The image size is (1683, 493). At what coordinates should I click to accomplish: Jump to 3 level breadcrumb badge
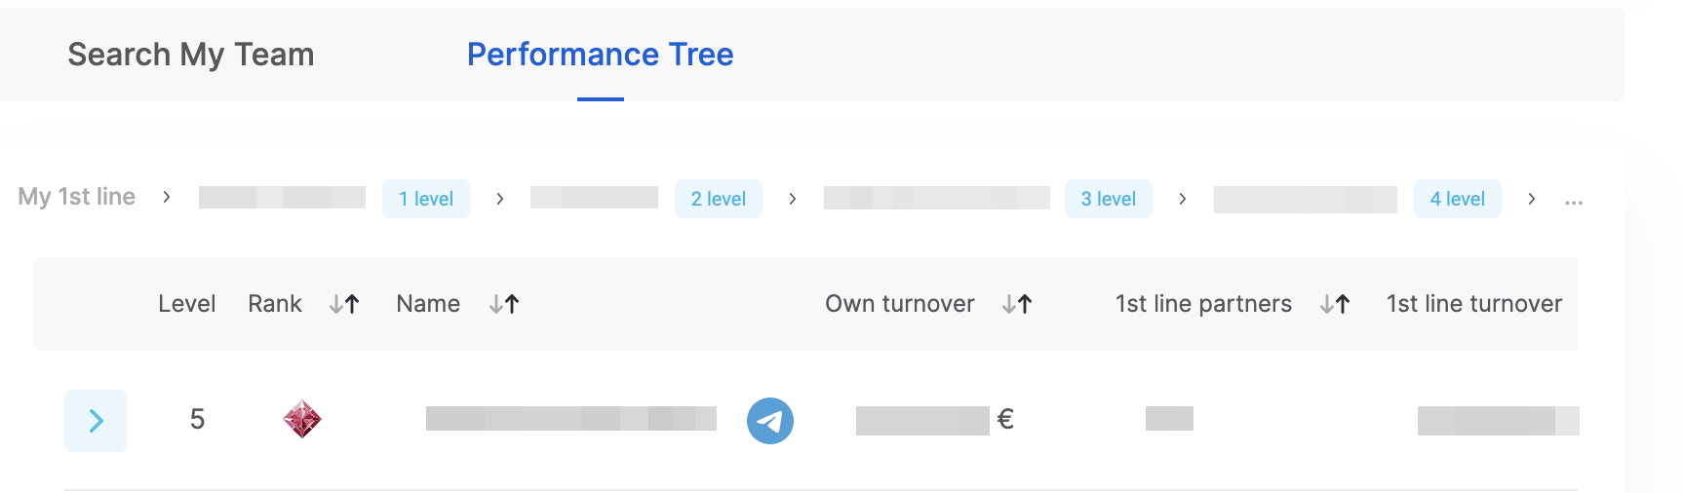pyautogui.click(x=1109, y=199)
